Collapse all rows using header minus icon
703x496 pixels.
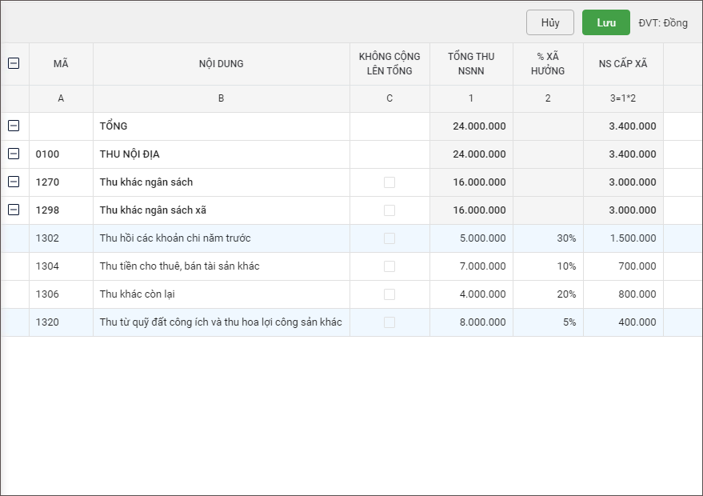click(x=14, y=63)
